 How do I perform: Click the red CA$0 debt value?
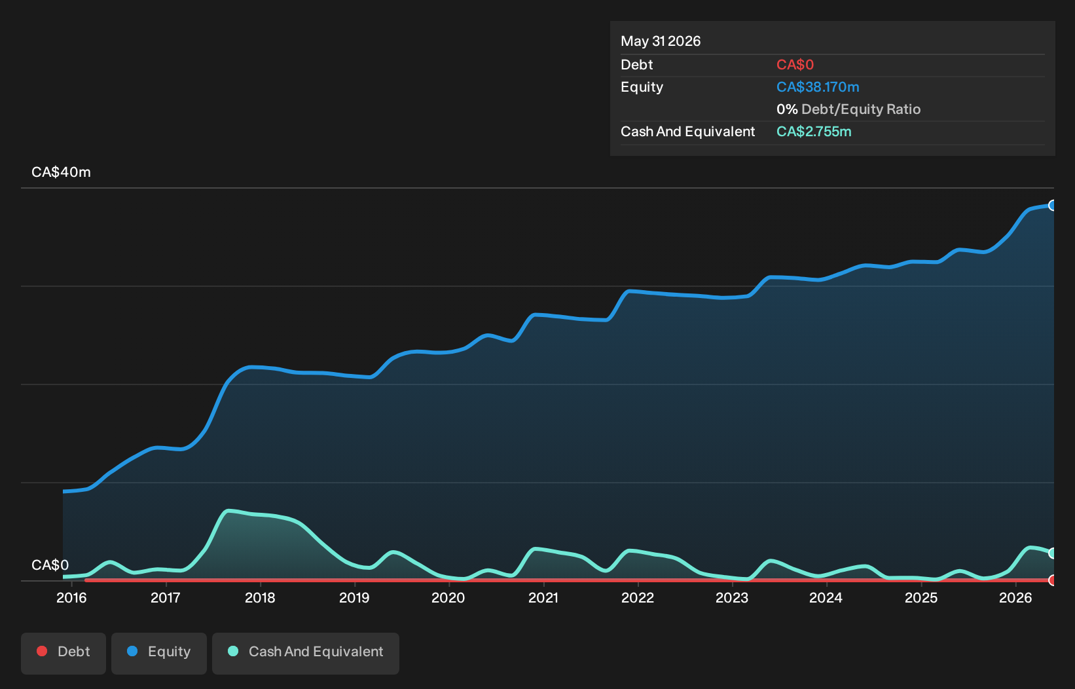point(795,65)
